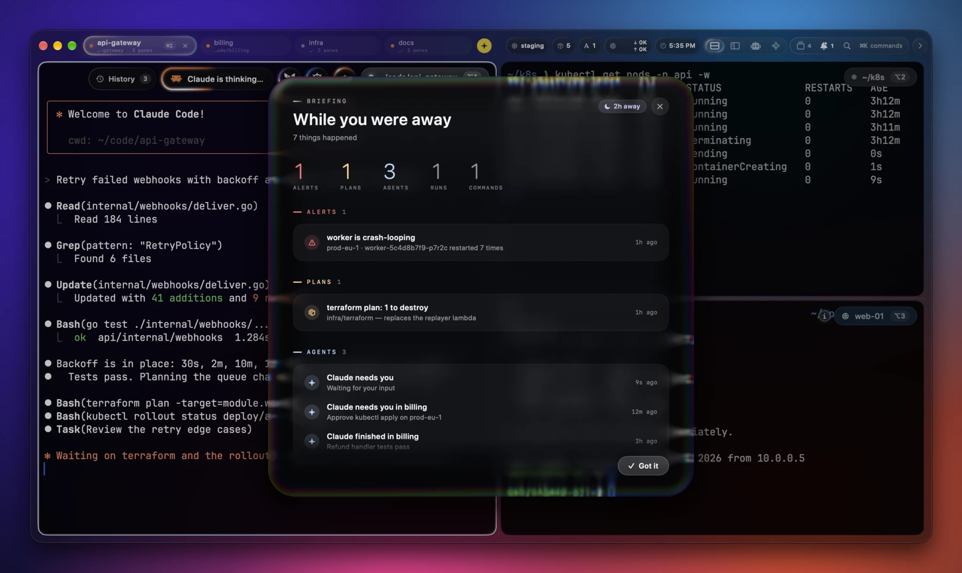The image size is (962, 573).
Task: Close the While you were away briefing
Action: [x=660, y=106]
